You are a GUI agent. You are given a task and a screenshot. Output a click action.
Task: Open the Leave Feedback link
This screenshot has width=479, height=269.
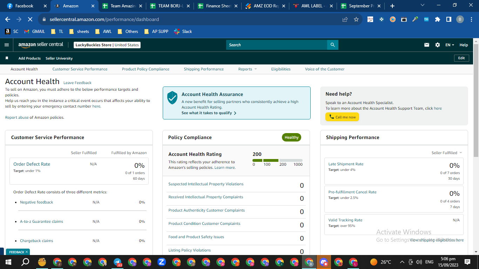click(77, 83)
